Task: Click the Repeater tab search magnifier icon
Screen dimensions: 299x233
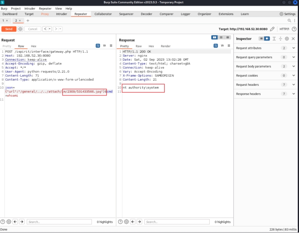Action: [x=289, y=20]
